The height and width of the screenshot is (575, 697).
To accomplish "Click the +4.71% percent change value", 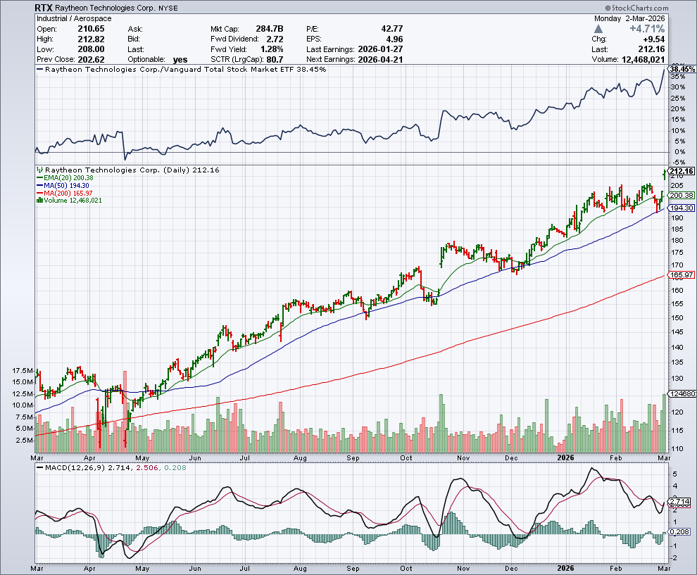I will tap(647, 29).
